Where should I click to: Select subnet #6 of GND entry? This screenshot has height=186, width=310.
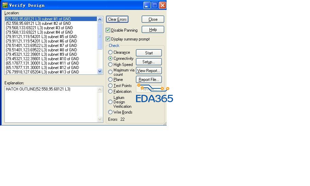point(51,41)
